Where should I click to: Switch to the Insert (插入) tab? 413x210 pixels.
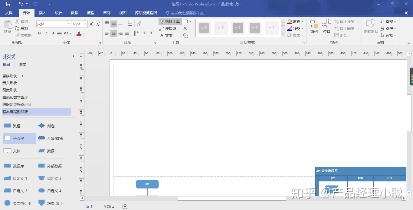pos(43,13)
